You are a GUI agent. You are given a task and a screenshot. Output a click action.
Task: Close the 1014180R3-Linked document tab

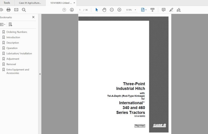coord(74,3)
